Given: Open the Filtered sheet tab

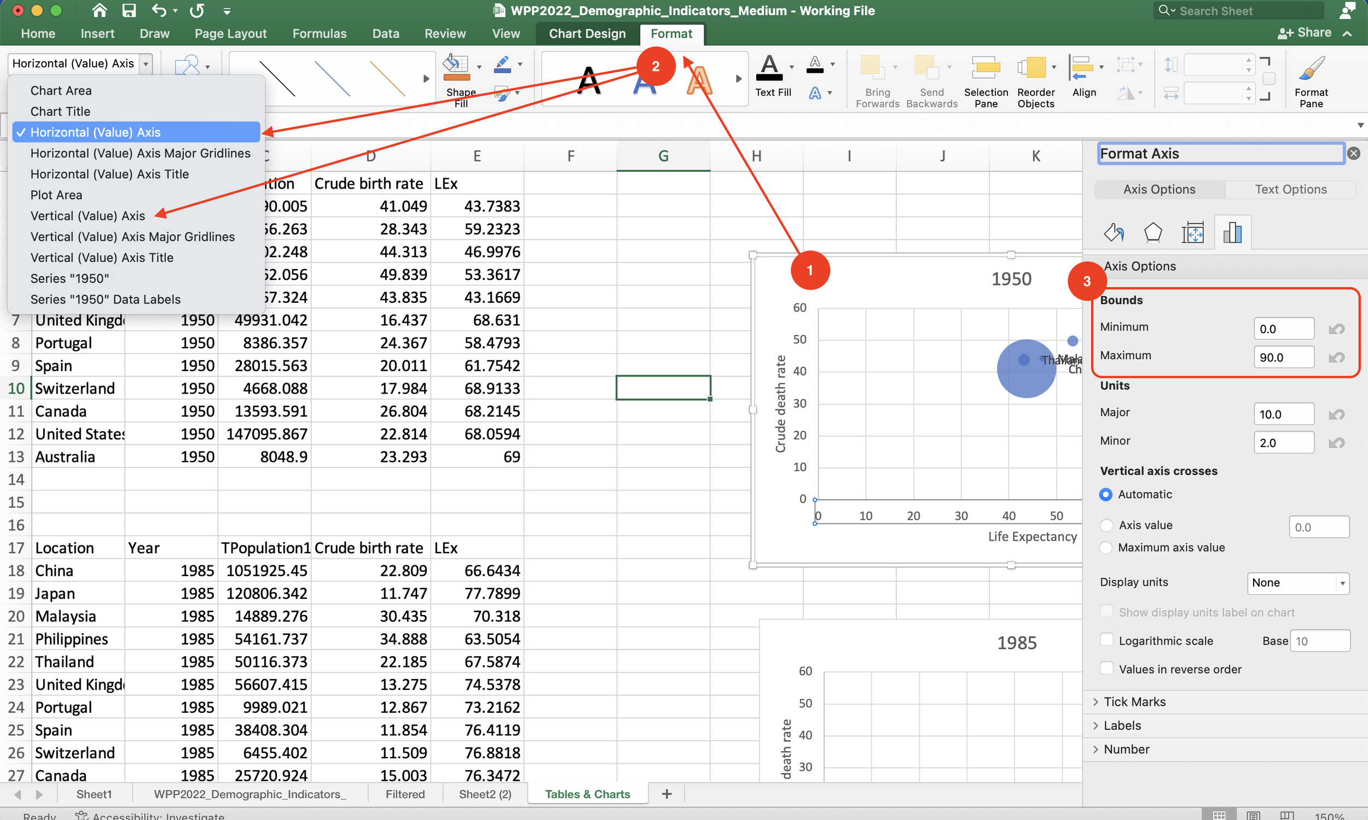Looking at the screenshot, I should point(405,794).
